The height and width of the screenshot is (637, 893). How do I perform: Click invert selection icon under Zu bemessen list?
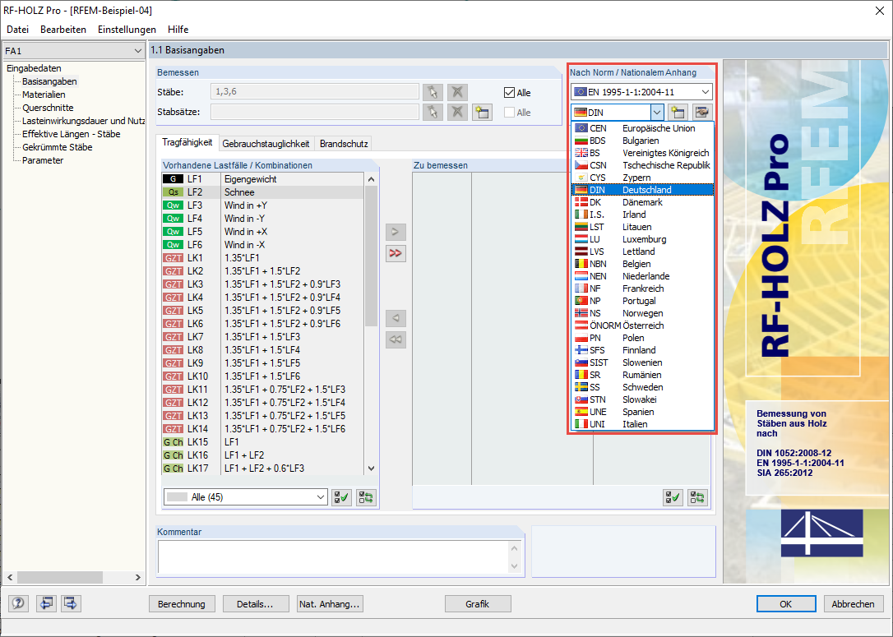pos(697,497)
